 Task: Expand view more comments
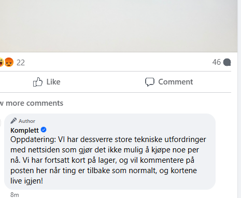(32, 103)
